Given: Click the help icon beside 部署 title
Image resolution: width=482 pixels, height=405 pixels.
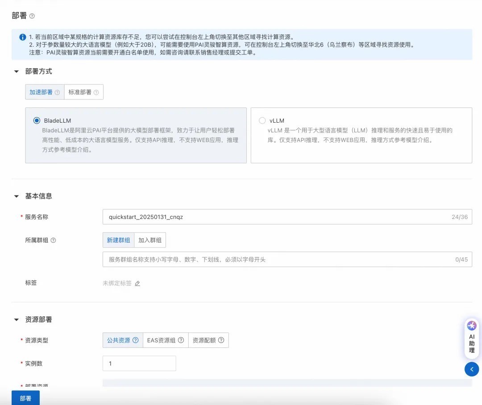Looking at the screenshot, I should point(32,16).
